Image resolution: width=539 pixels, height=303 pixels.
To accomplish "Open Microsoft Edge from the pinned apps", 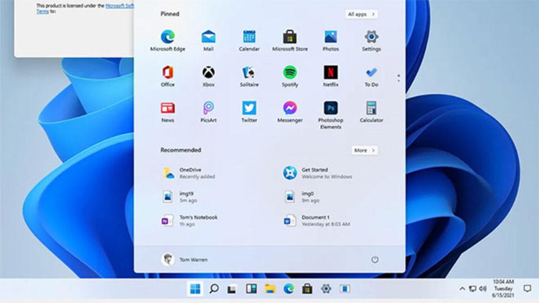I will point(168,37).
